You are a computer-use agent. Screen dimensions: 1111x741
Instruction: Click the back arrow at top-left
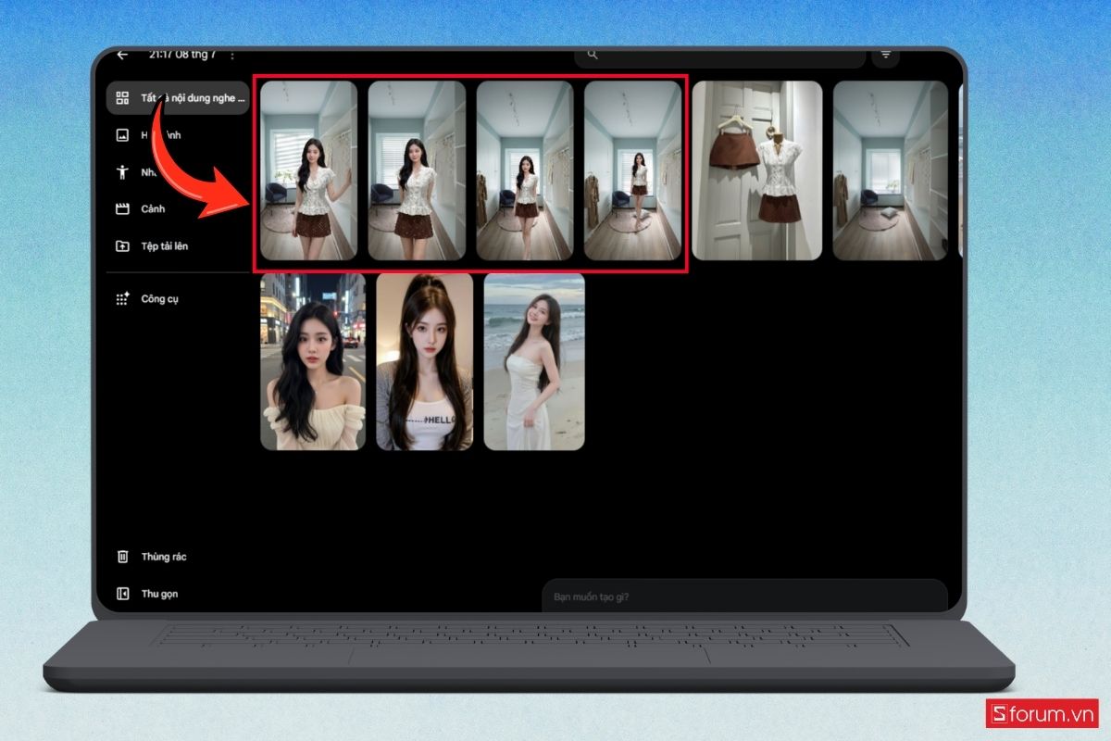coord(122,55)
